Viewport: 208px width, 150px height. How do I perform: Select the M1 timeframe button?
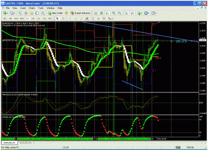[5, 19]
